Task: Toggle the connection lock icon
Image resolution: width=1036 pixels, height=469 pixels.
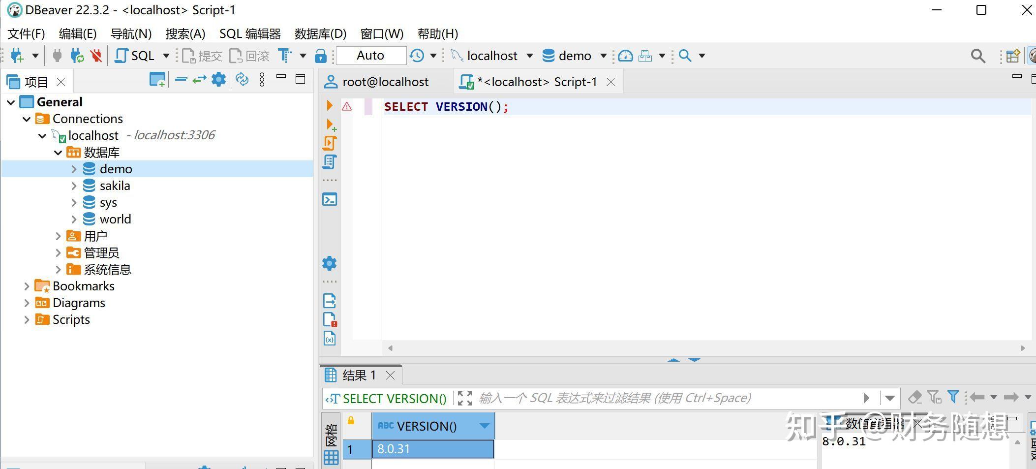Action: click(321, 56)
